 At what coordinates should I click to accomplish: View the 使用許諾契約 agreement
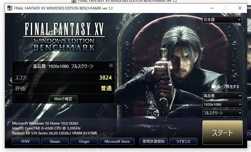pyautogui.click(x=153, y=142)
